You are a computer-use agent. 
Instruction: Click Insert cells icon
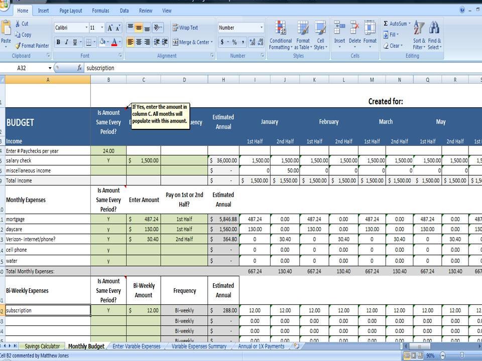[339, 28]
